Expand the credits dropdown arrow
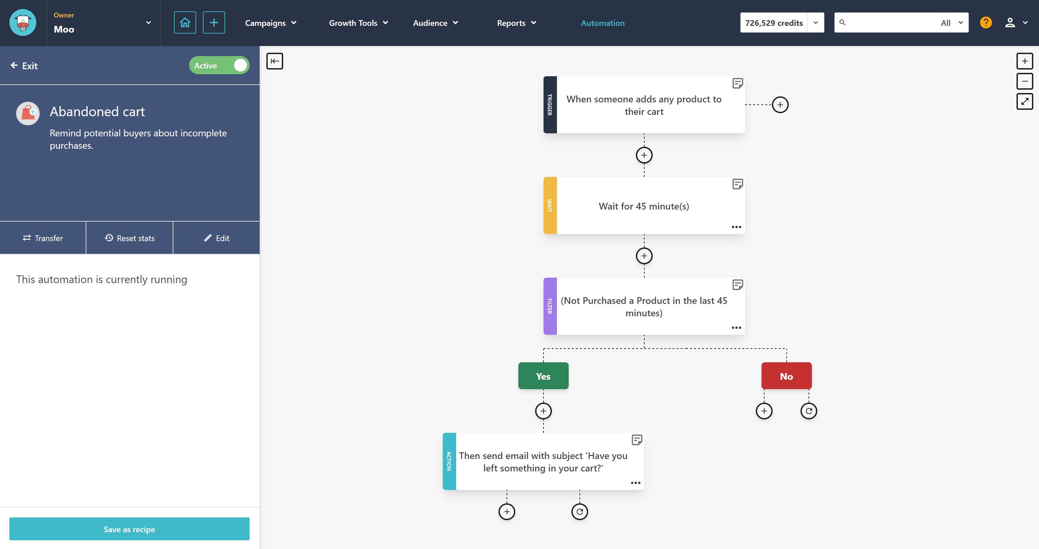Screen dimensions: 1039x549 point(816,22)
